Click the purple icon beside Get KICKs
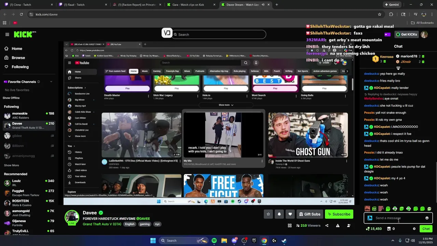The image size is (437, 246). (x=387, y=35)
